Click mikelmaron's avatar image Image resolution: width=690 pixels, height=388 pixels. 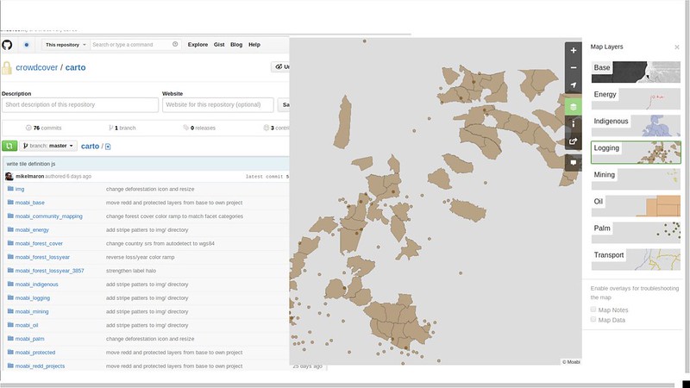[x=9, y=177]
